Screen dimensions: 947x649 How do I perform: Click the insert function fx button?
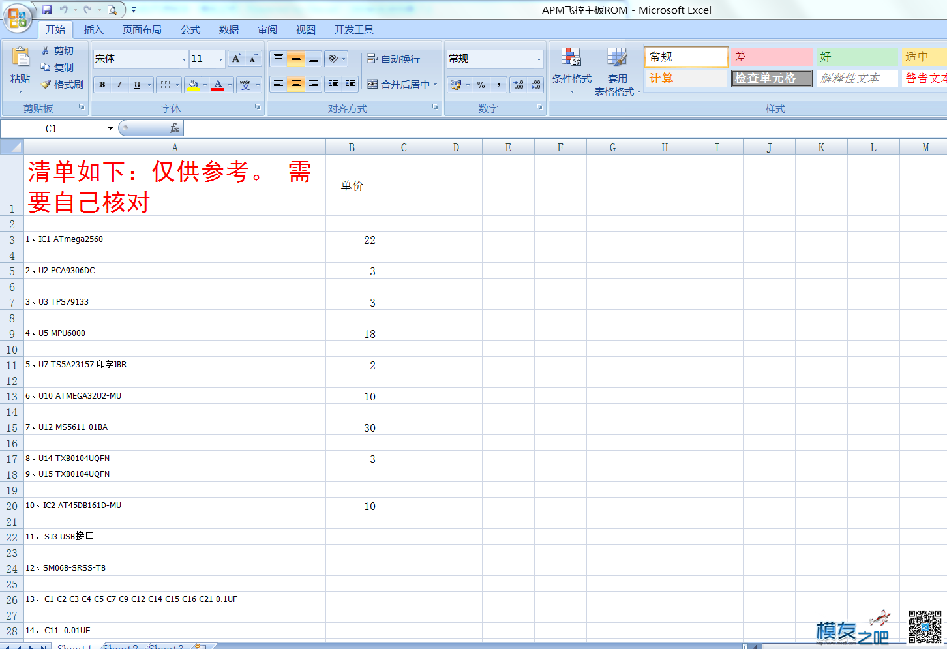point(174,128)
